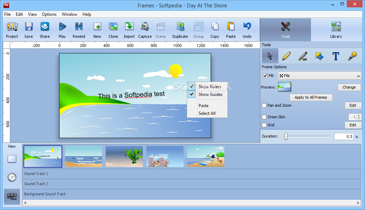Select the pencil drawing tool
The width and height of the screenshot is (365, 210).
[x=286, y=56]
